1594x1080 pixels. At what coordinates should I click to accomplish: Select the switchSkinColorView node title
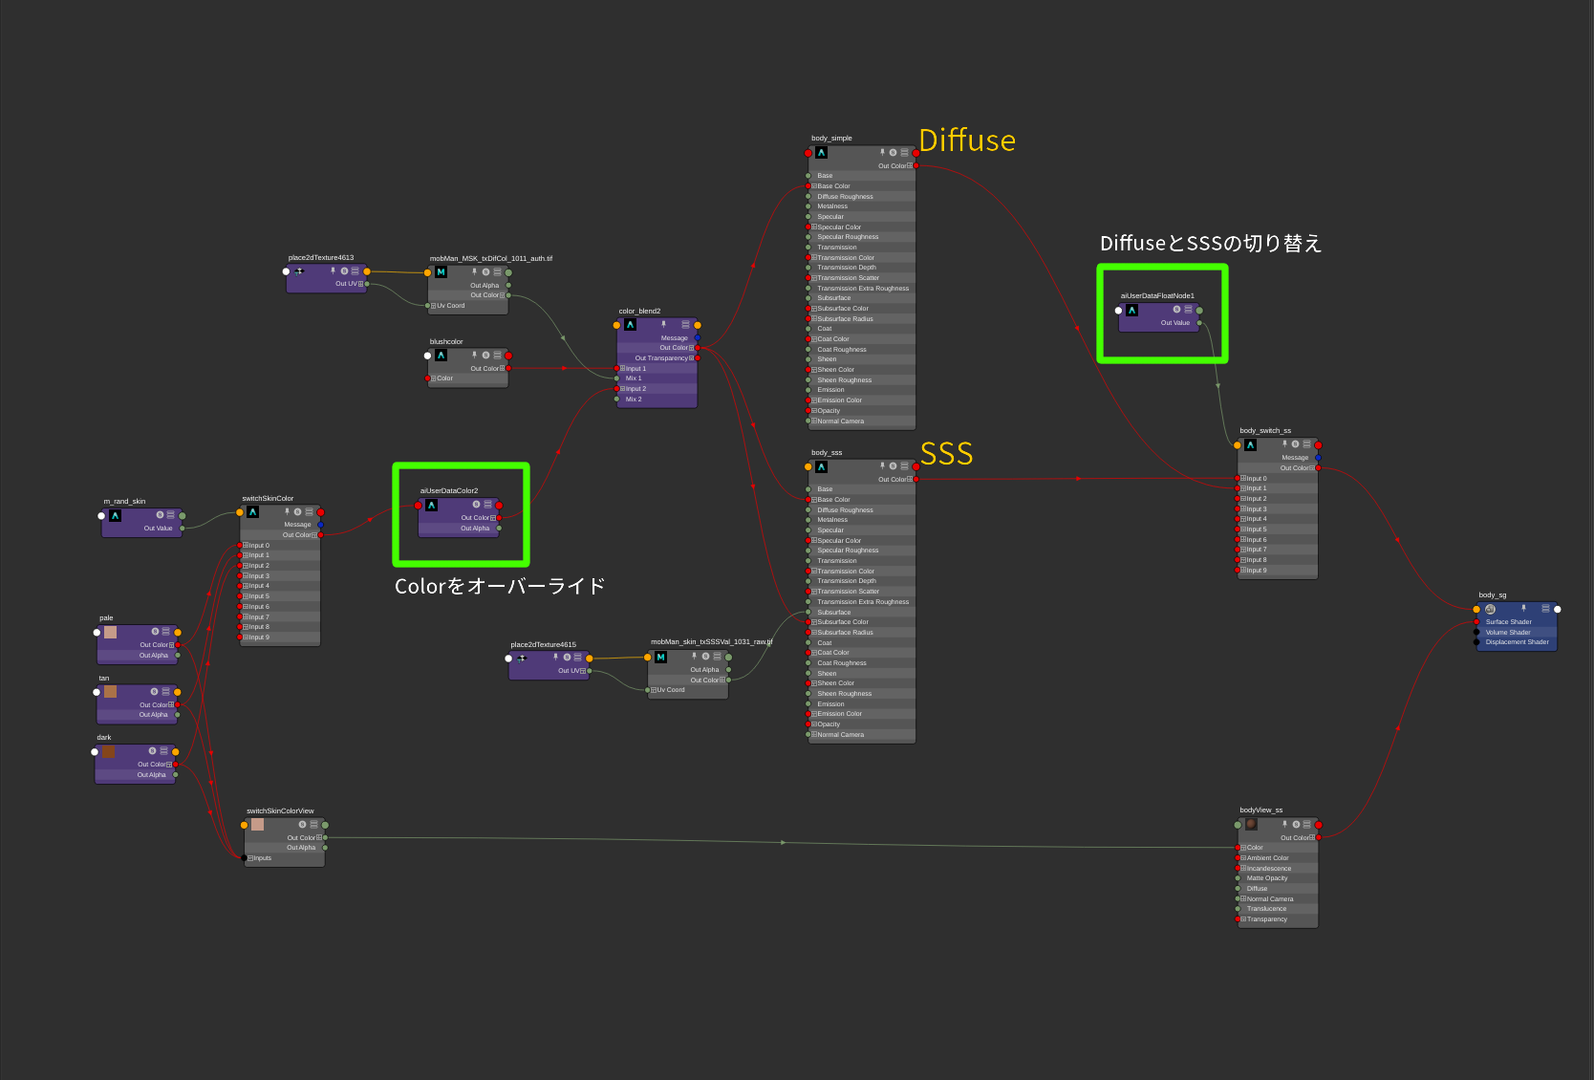tap(280, 810)
